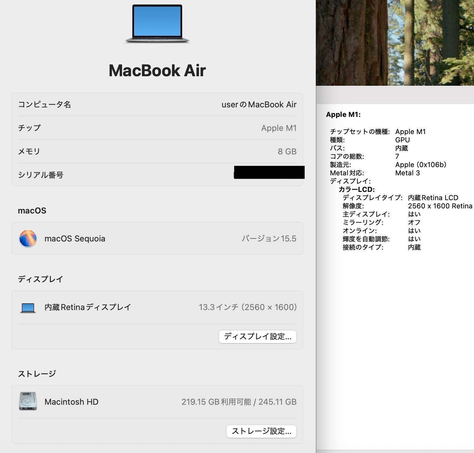Click the チップ value Apple M1

pos(279,128)
